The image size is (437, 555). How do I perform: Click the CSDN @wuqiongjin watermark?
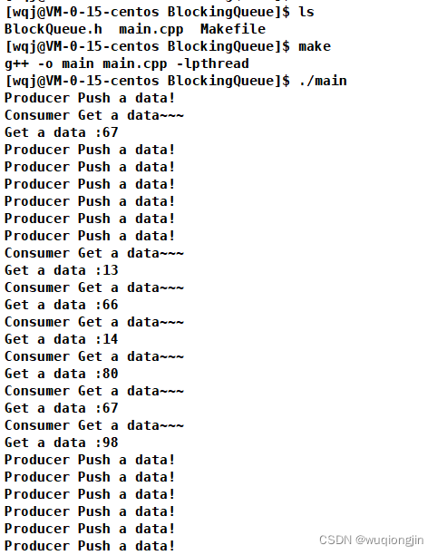point(371,540)
